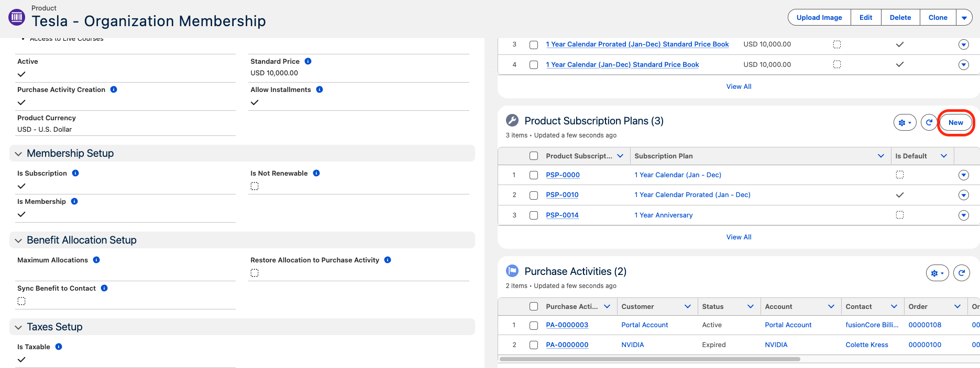This screenshot has height=368, width=980.
Task: Open Customer column menu in Purchase Activities
Action: pyautogui.click(x=688, y=306)
